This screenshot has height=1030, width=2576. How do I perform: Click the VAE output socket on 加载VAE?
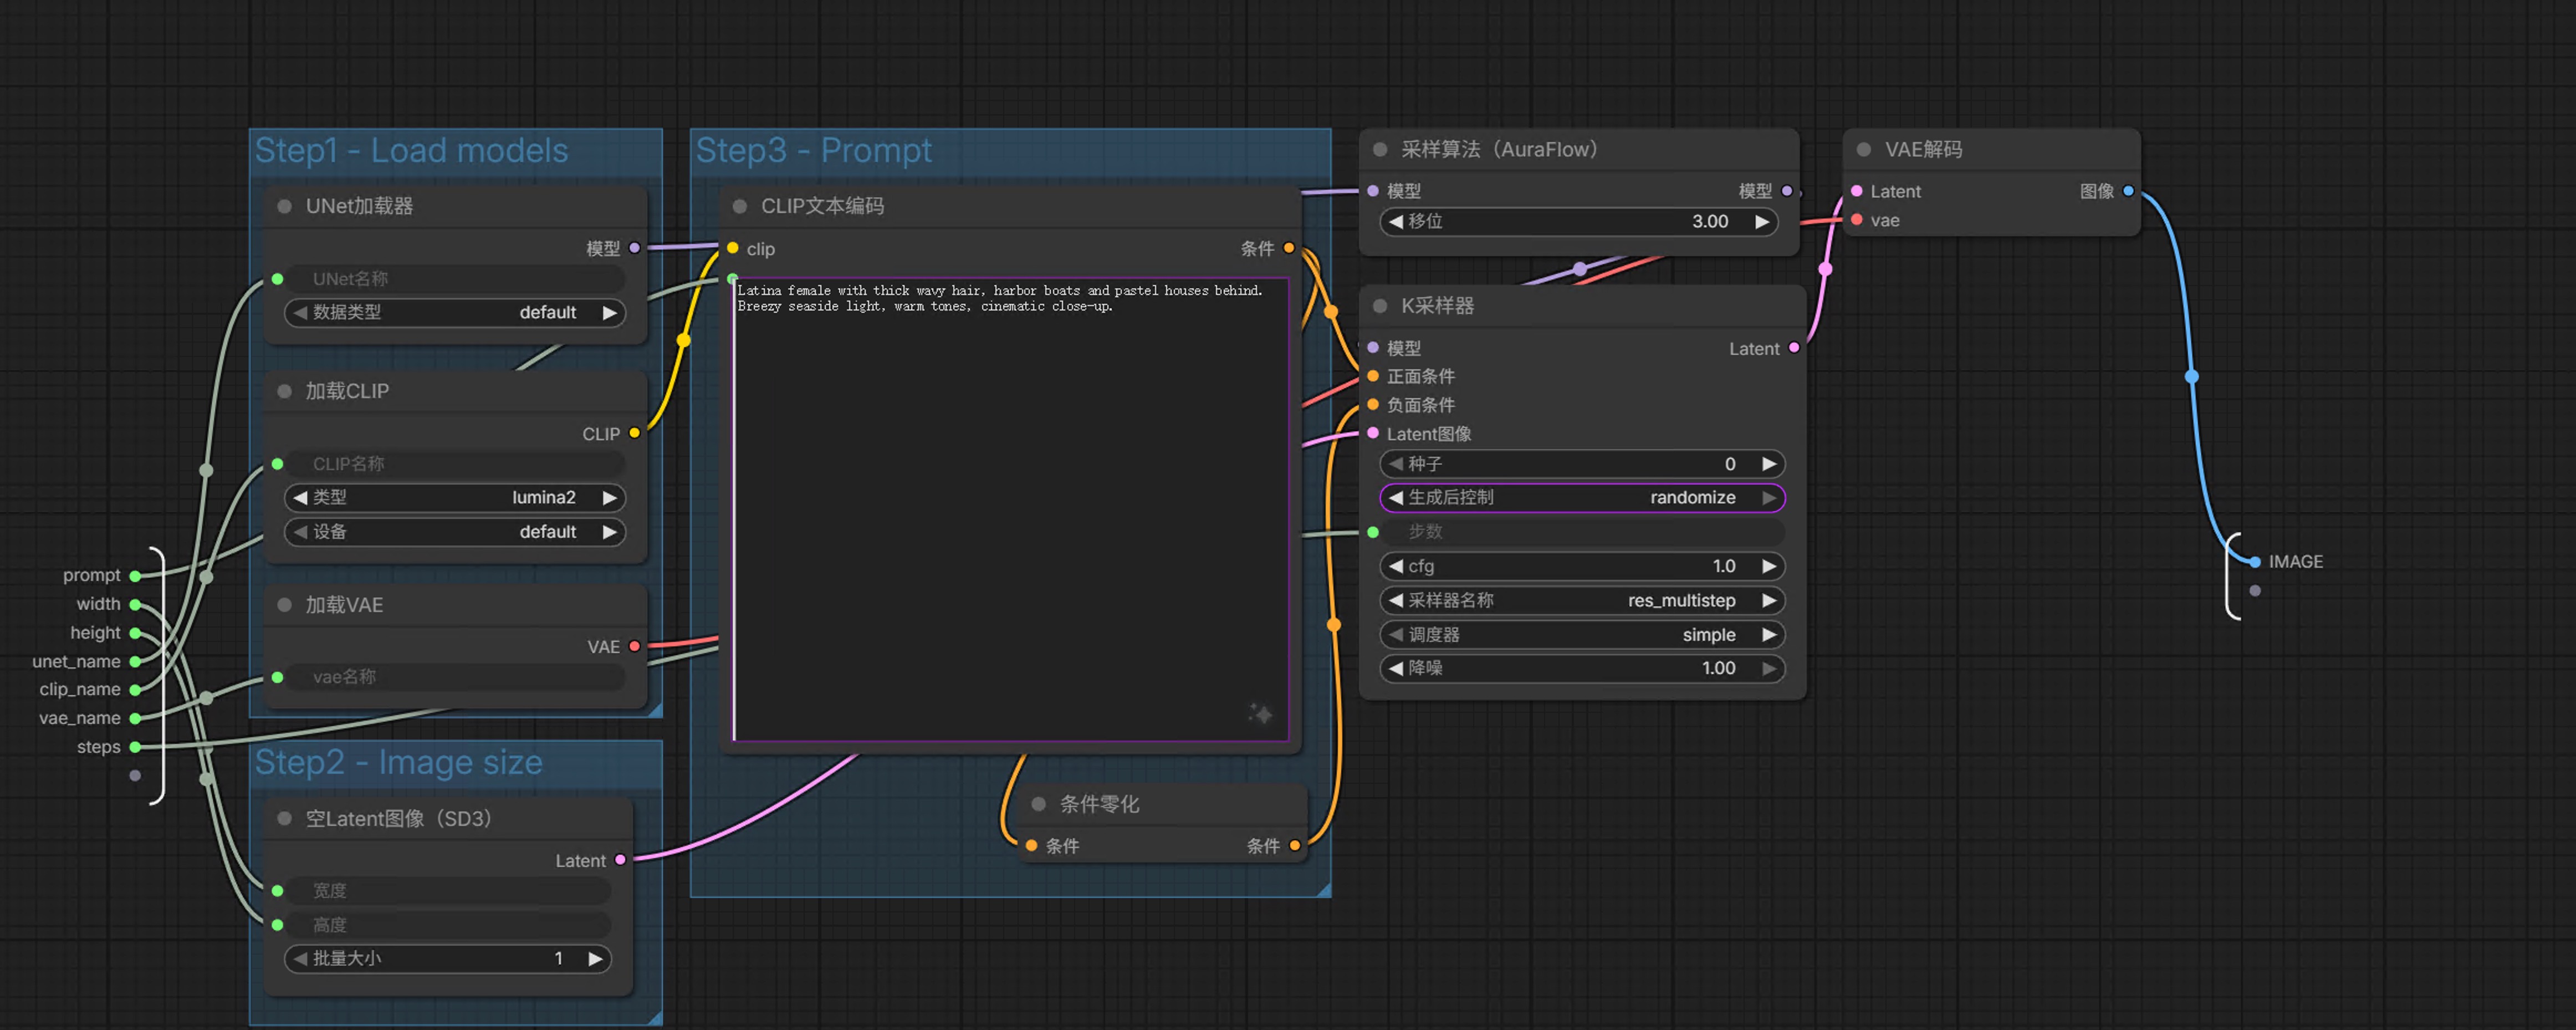click(x=634, y=647)
